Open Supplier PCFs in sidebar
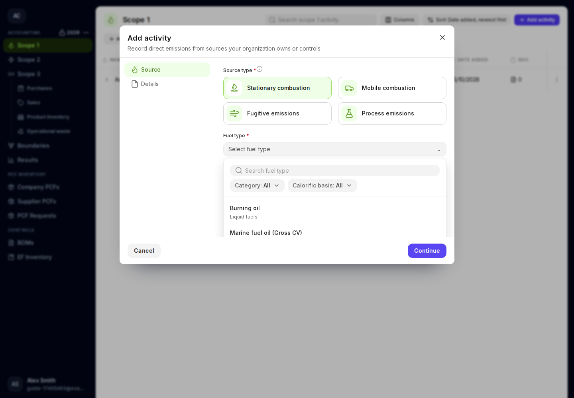The height and width of the screenshot is (398, 574). (x=48, y=201)
